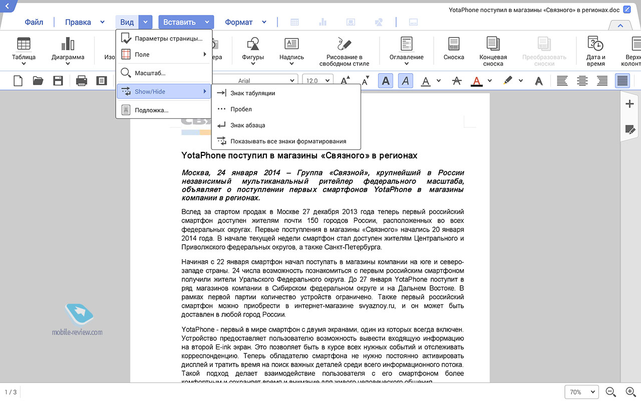Insert Дата и время
The width and height of the screenshot is (641, 401).
point(596,51)
